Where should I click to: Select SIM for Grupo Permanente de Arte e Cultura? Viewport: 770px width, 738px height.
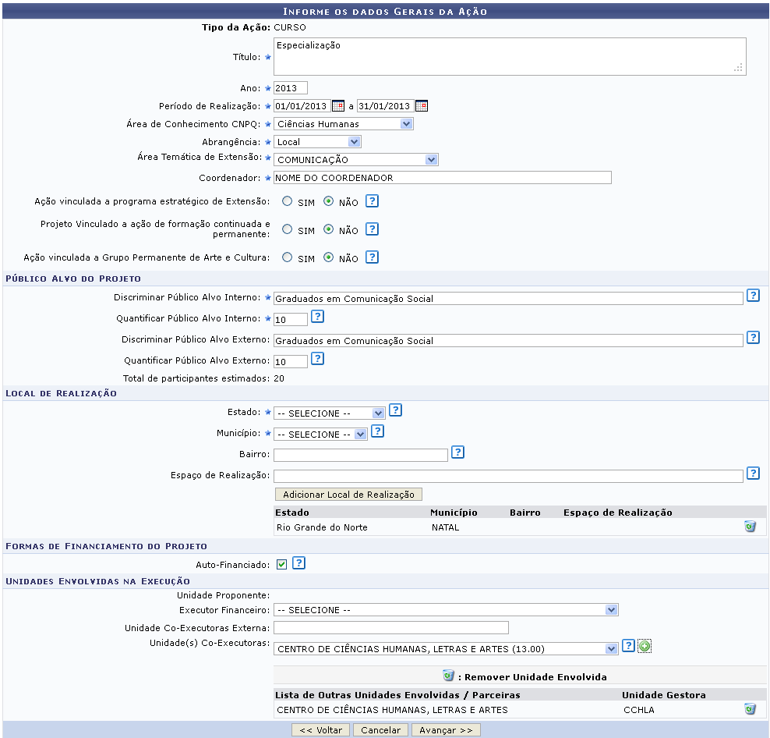(288, 257)
